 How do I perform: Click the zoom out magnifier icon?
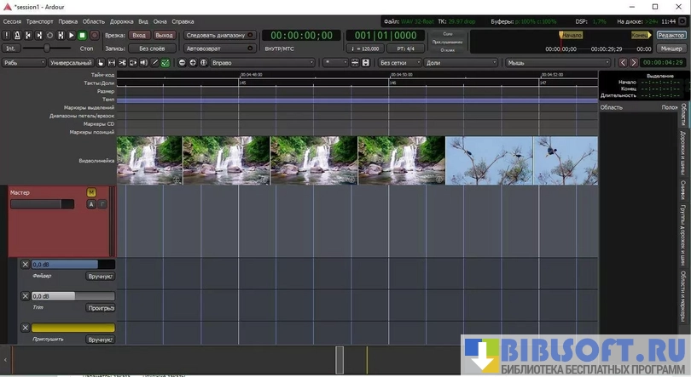(x=182, y=63)
